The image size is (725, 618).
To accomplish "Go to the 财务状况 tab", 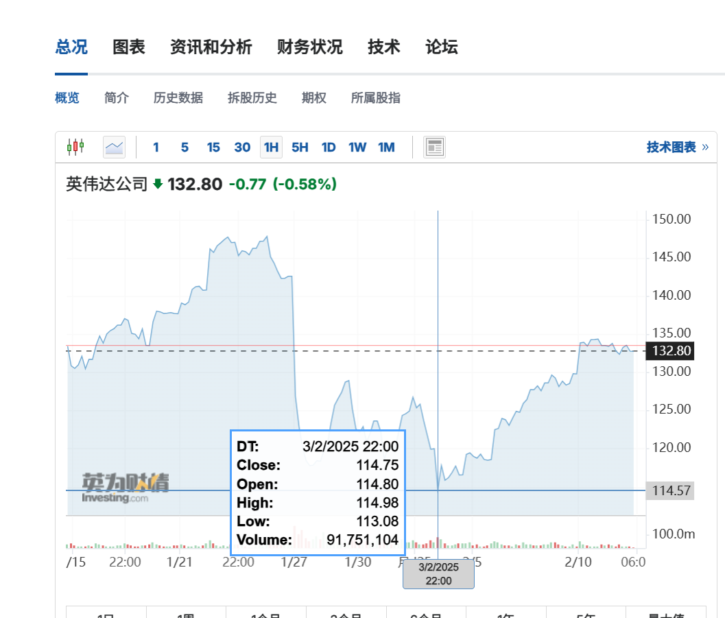I will 310,47.
